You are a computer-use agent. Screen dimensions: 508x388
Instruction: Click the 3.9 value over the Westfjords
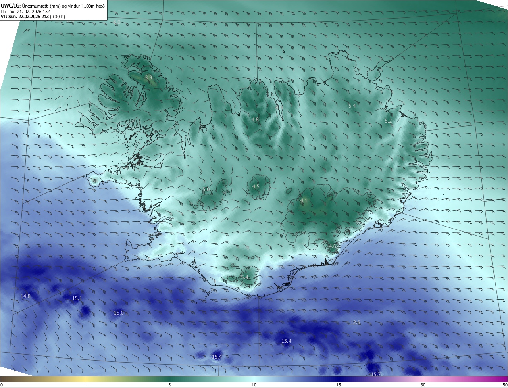(148, 77)
